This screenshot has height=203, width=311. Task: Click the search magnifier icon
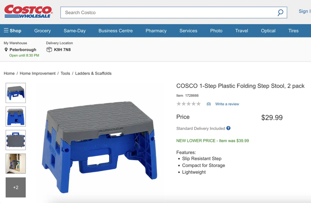pos(280,12)
